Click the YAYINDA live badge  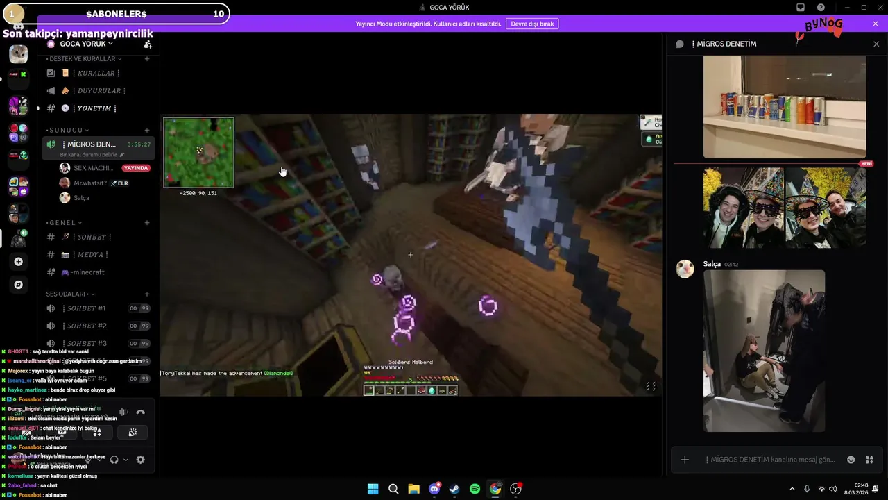click(x=136, y=168)
